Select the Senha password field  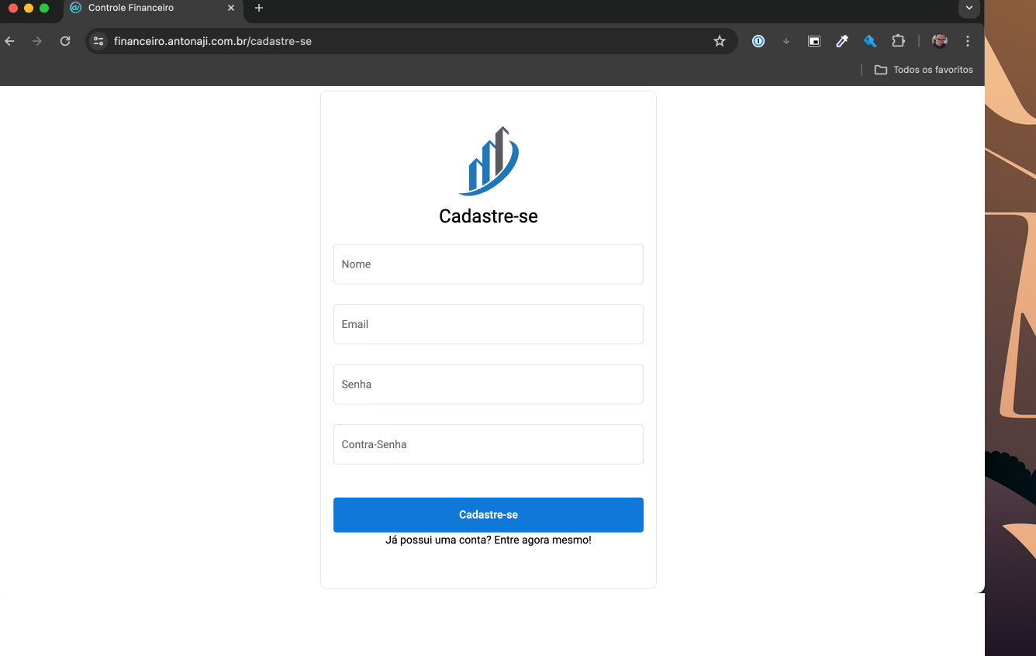[x=489, y=385]
